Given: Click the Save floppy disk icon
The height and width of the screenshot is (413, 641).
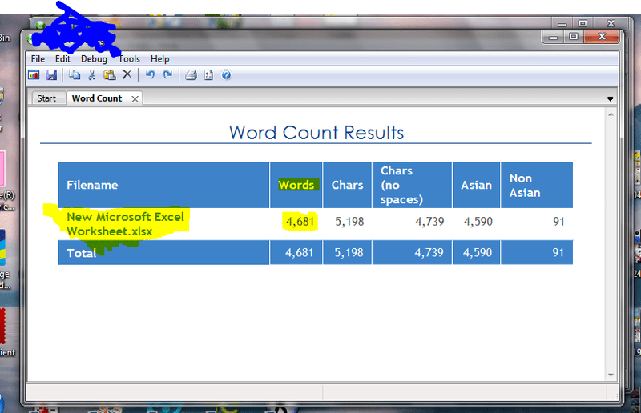Looking at the screenshot, I should click(51, 75).
